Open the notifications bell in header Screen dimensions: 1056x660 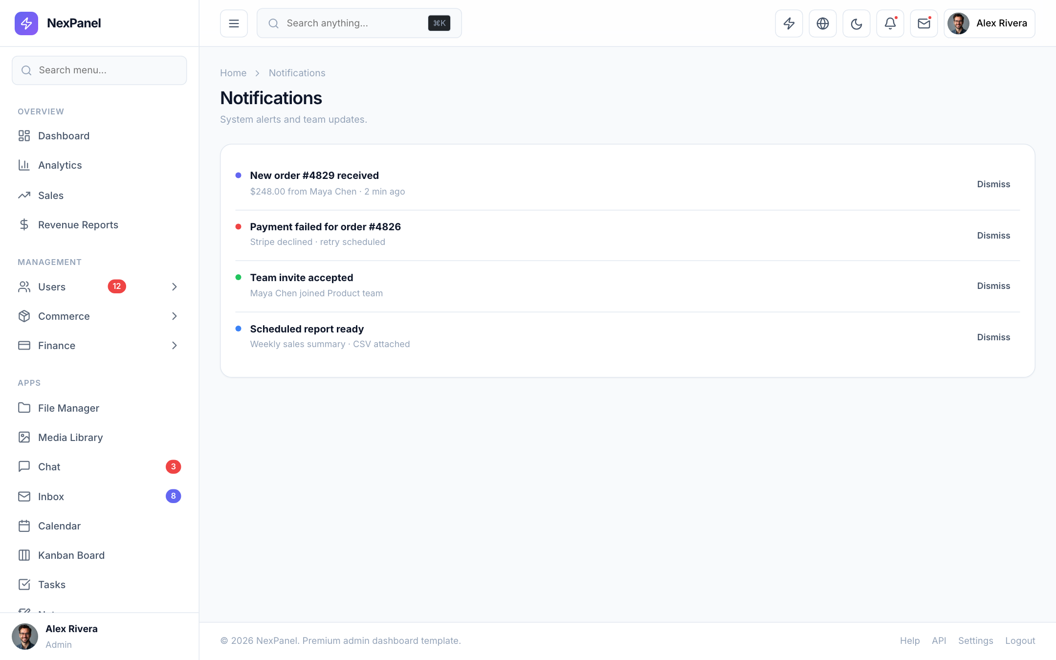click(x=890, y=23)
